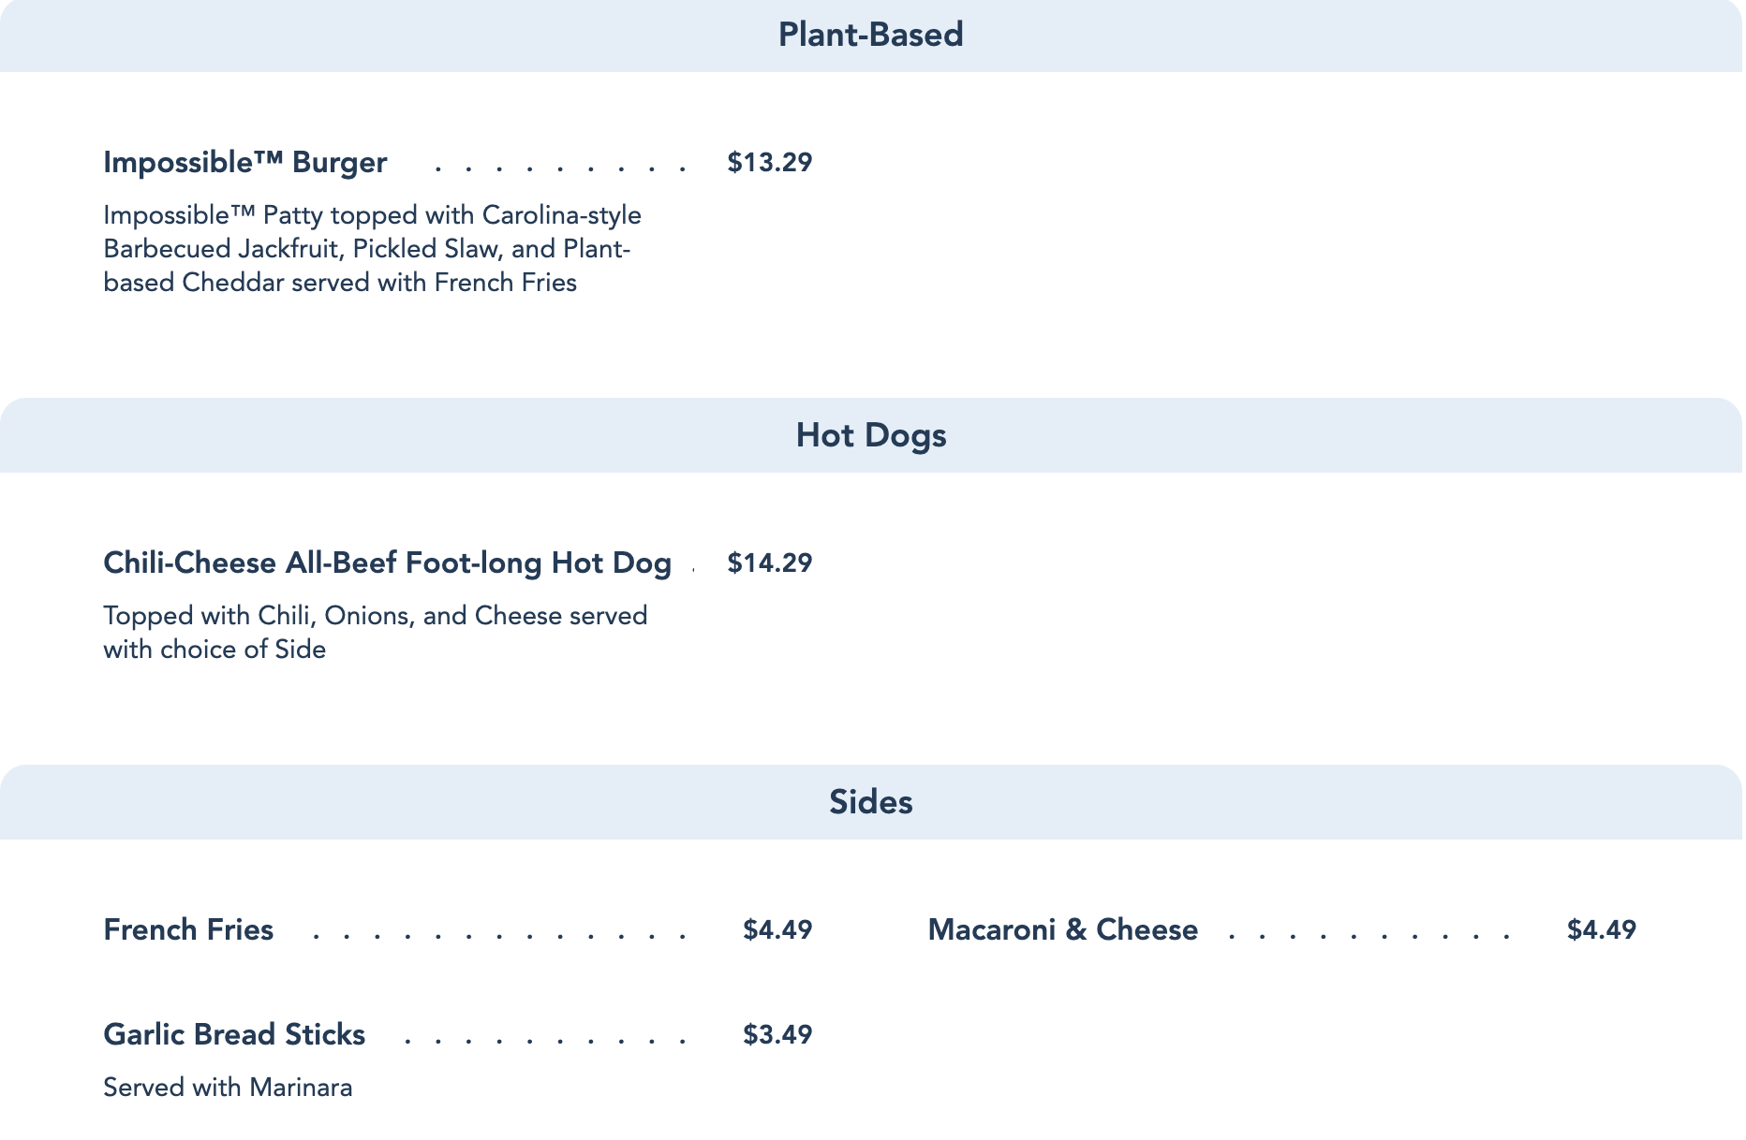Viewport: 1746px width, 1140px height.
Task: Click the 'Served with Marinara' description
Action: click(228, 1087)
